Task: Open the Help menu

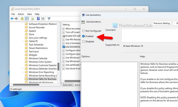Action: coord(37,14)
